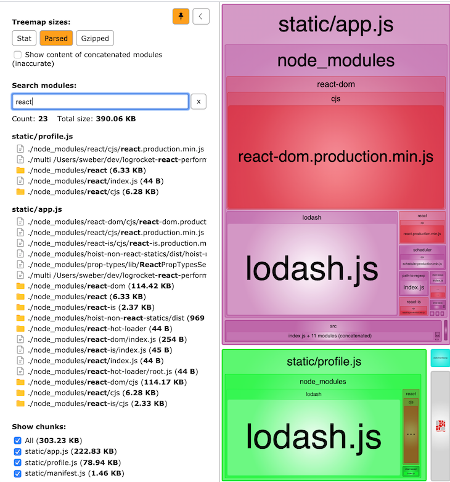
Task: Click index.js + 11 modules (concatenated) block
Action: click(x=330, y=336)
